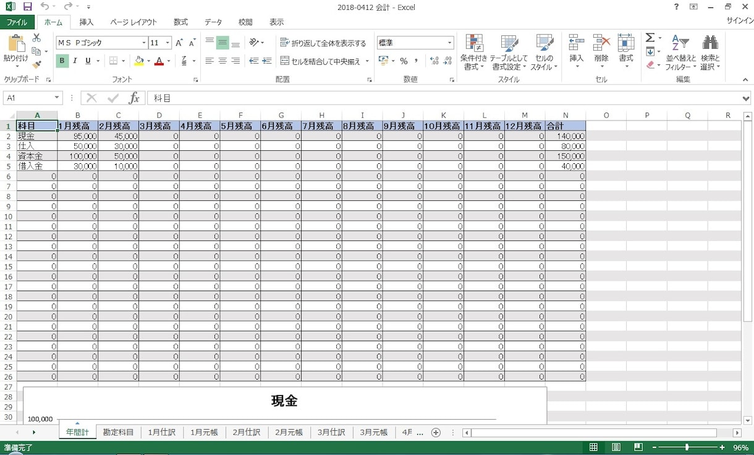Delete cells with the 削除 icon

[601, 53]
